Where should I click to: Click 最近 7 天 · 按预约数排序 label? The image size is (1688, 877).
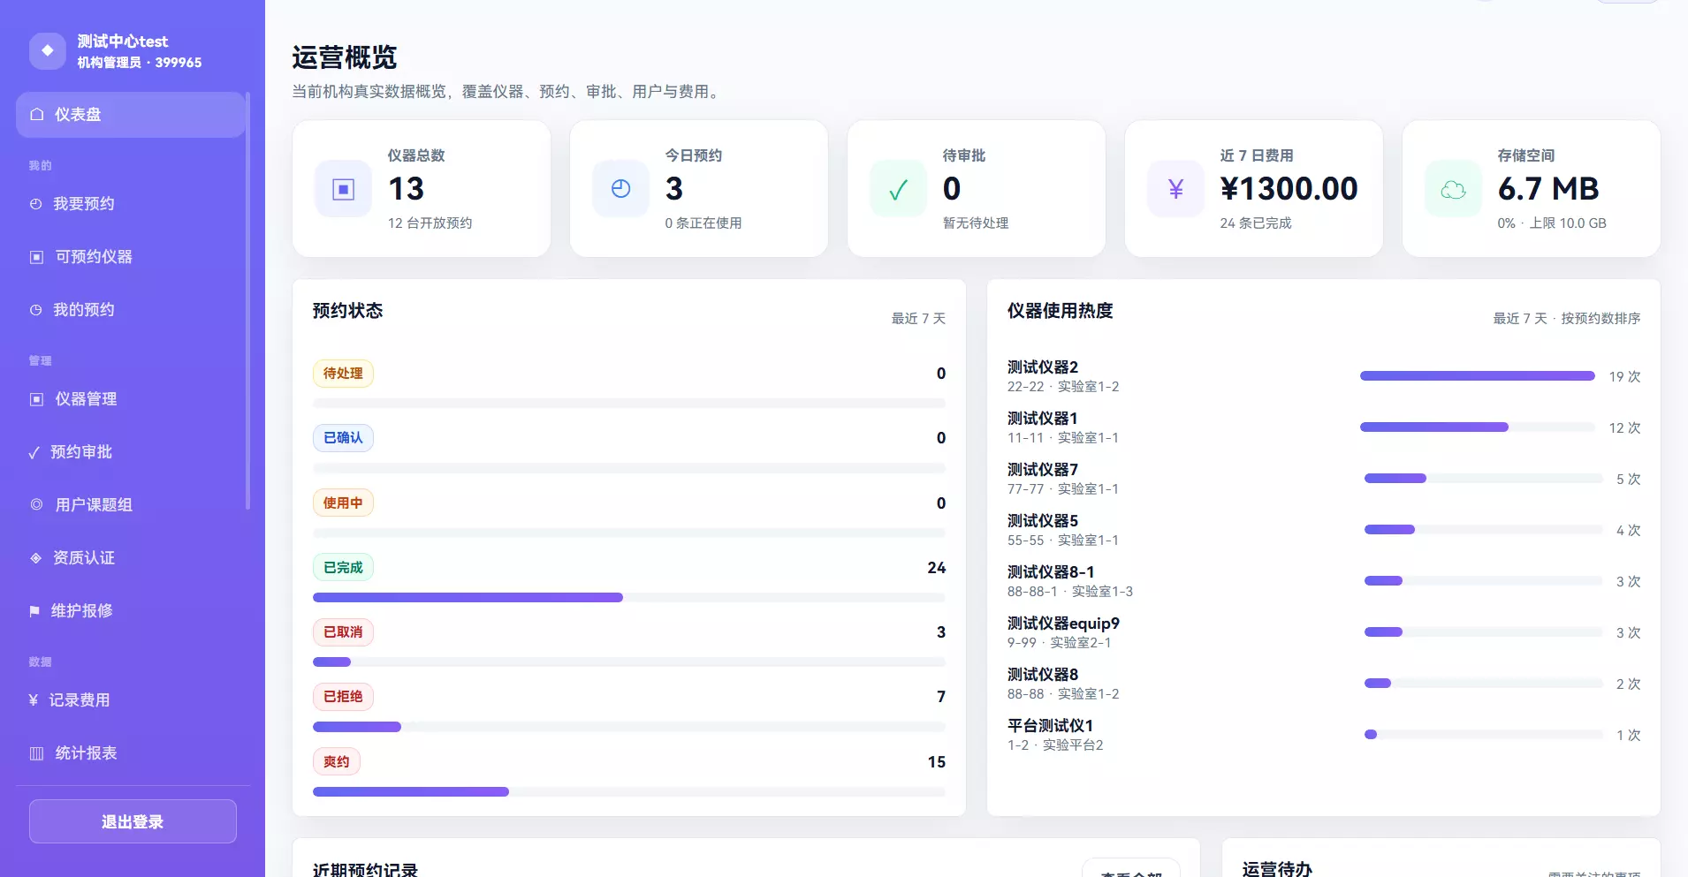point(1567,319)
